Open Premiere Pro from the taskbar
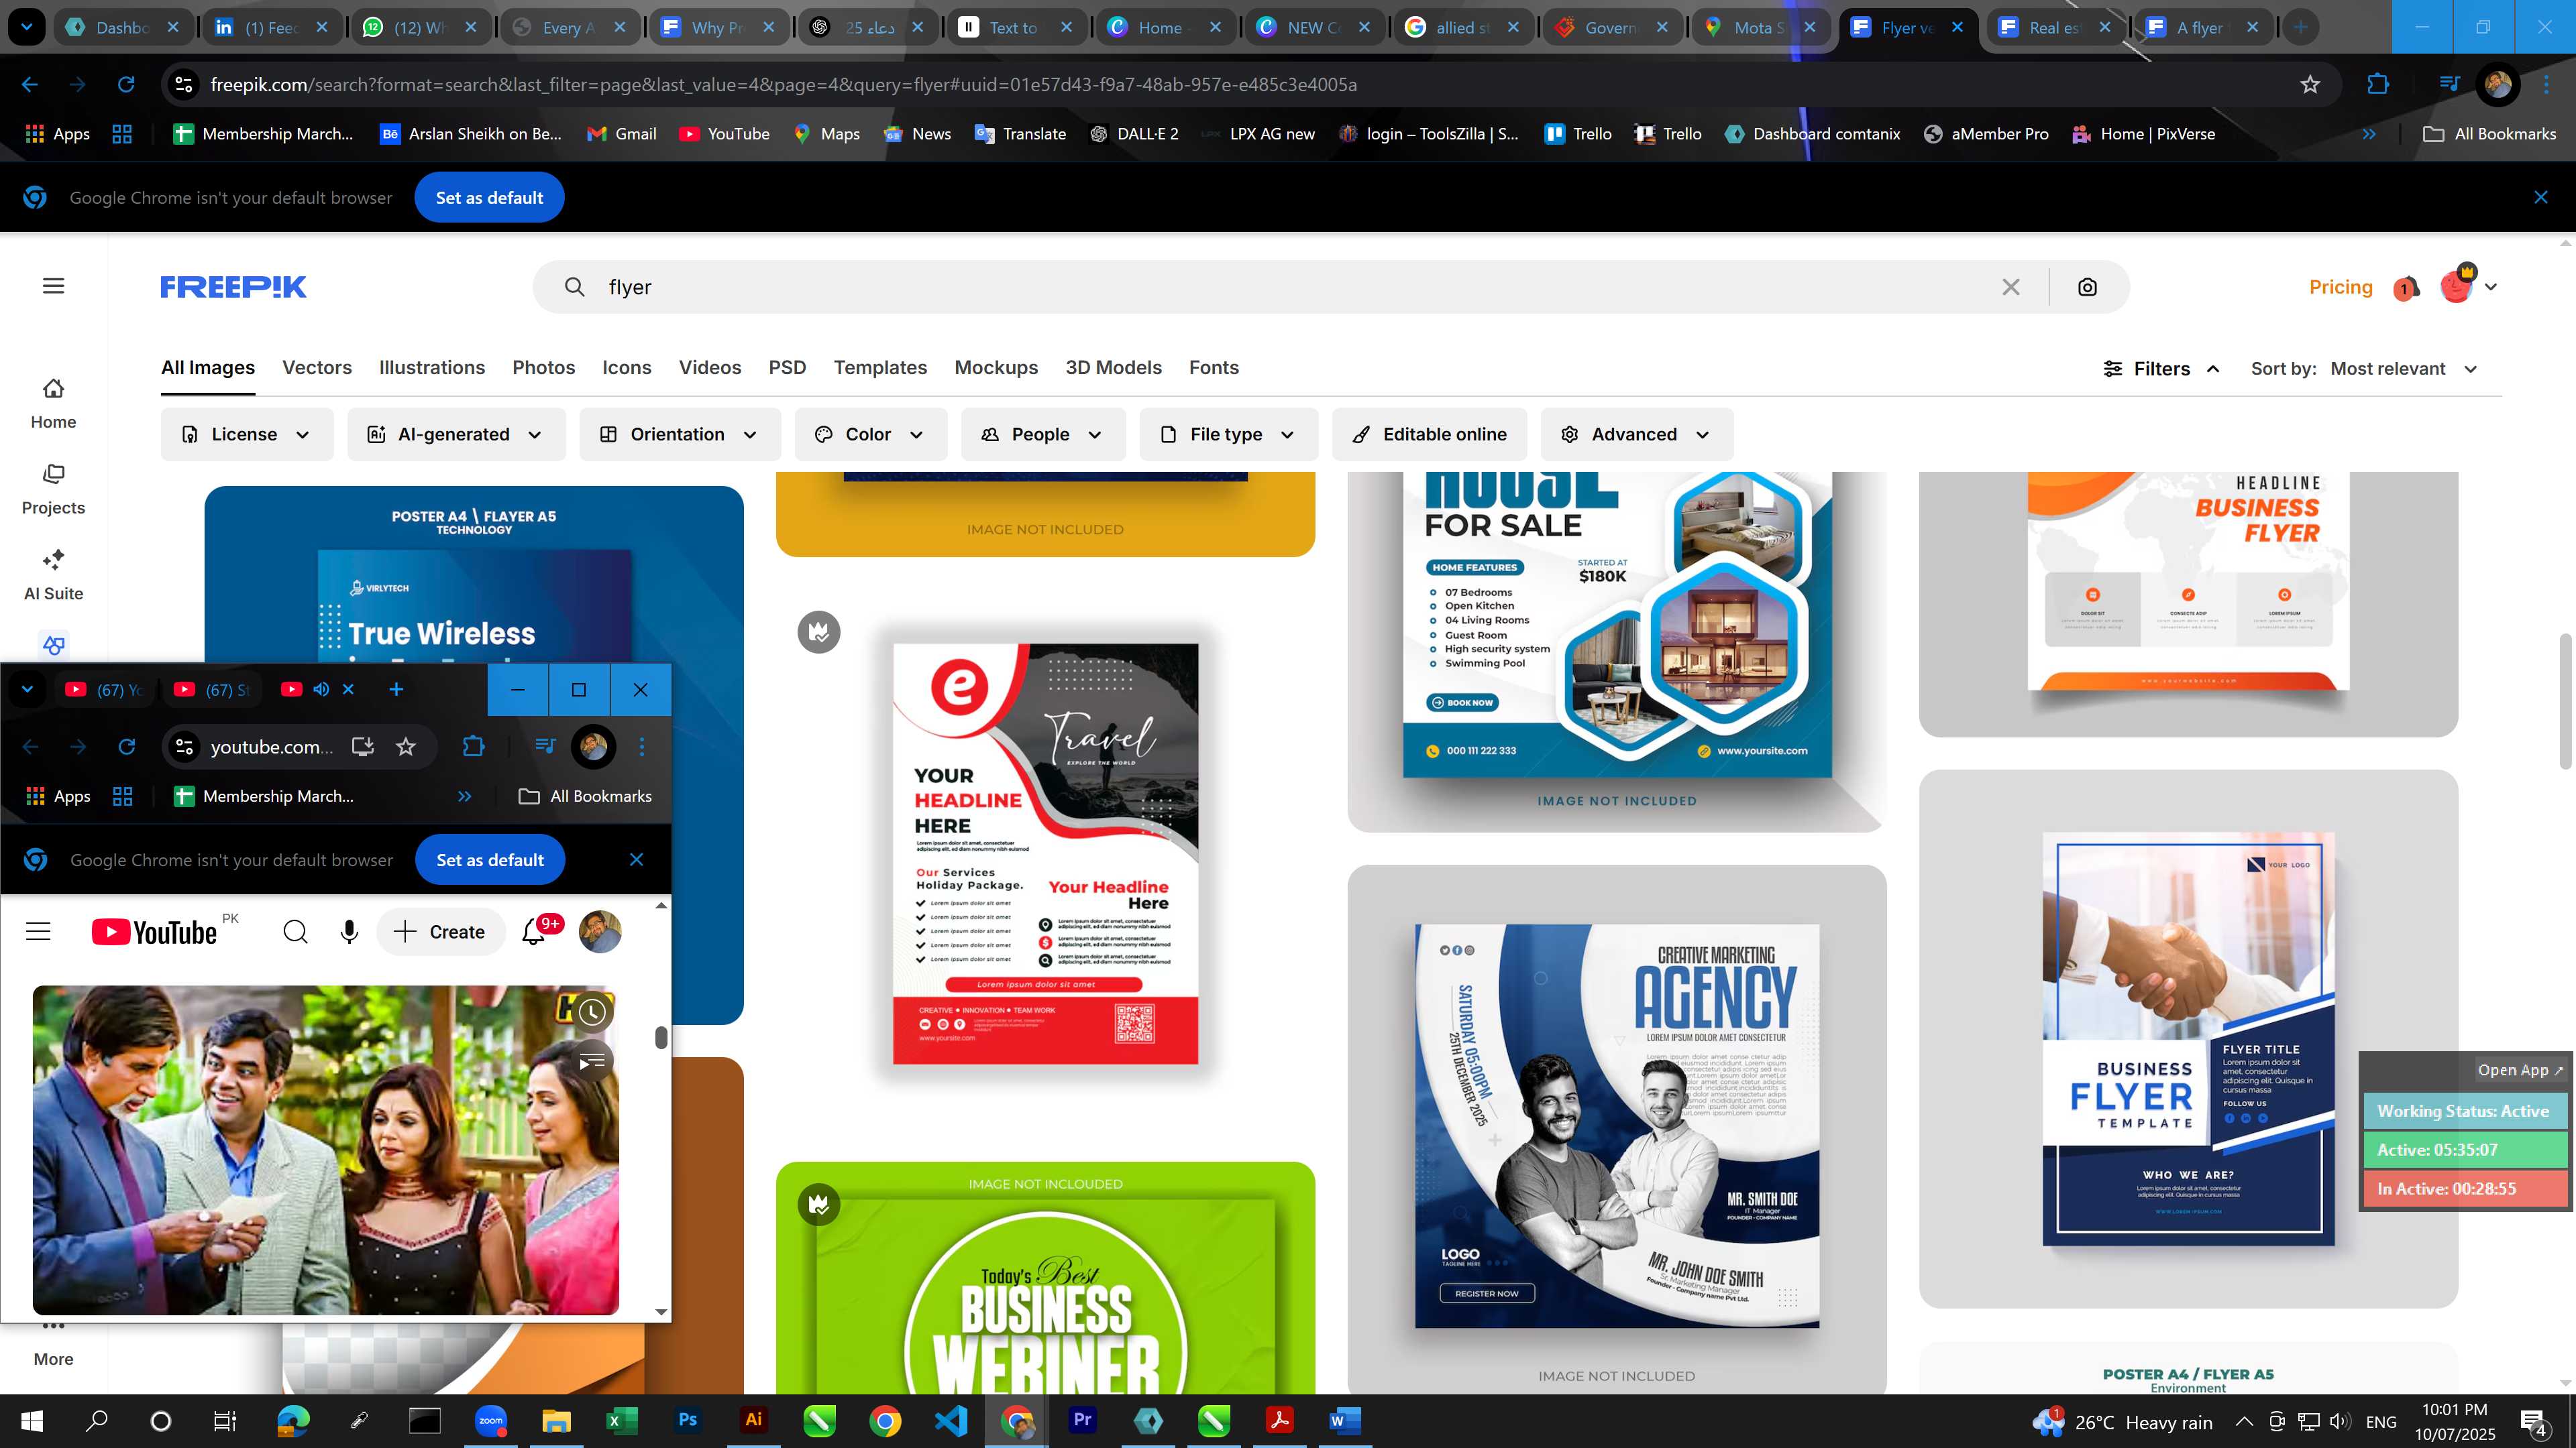 coord(1082,1420)
